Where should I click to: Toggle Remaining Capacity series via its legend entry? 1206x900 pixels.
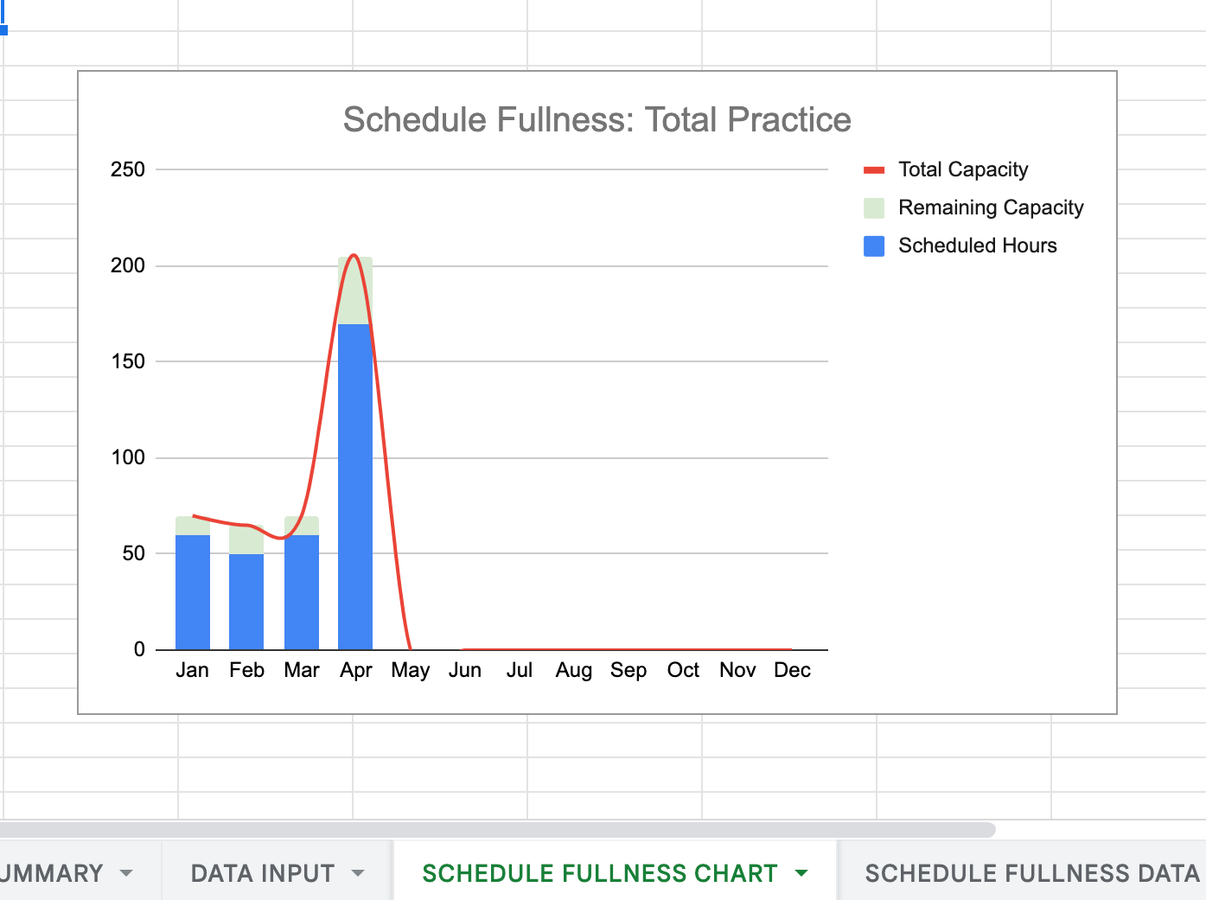click(x=991, y=207)
